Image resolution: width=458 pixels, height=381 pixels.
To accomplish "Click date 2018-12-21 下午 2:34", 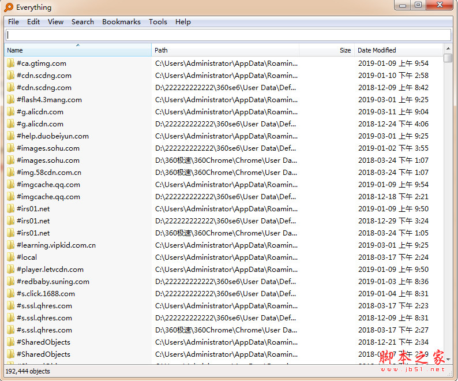I will (x=393, y=342).
